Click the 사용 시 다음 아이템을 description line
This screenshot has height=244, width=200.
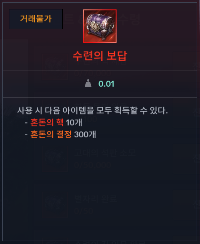point(92,110)
